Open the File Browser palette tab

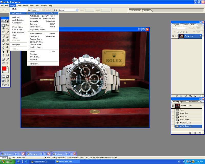[135, 11]
